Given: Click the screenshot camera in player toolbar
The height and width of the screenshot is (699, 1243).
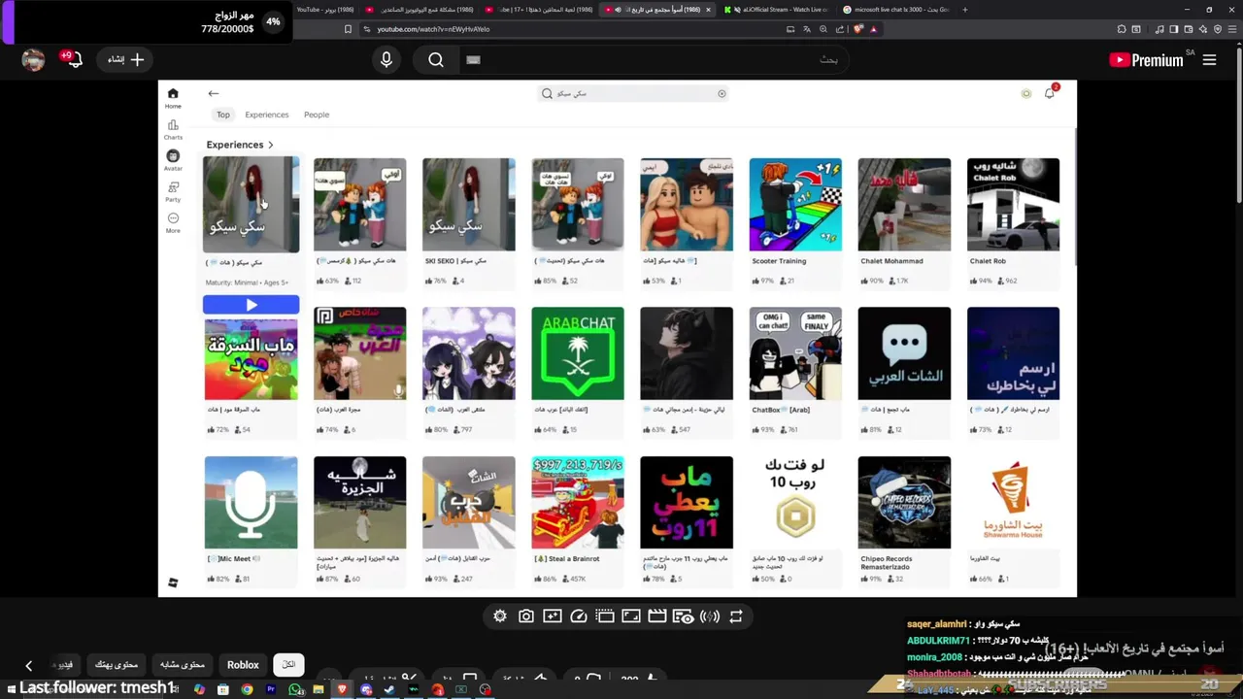Looking at the screenshot, I should [526, 616].
